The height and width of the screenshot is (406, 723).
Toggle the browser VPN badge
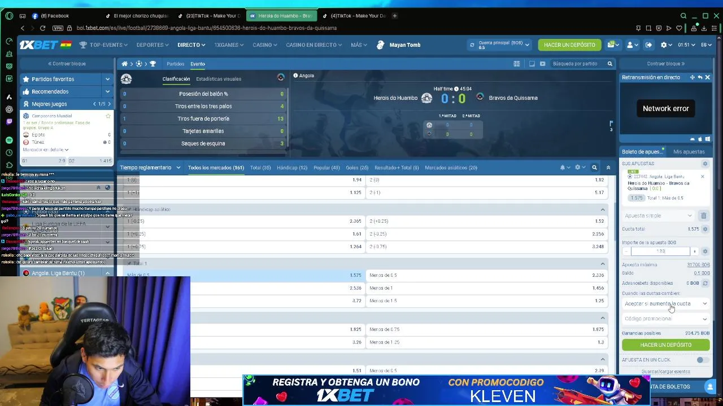tap(58, 28)
